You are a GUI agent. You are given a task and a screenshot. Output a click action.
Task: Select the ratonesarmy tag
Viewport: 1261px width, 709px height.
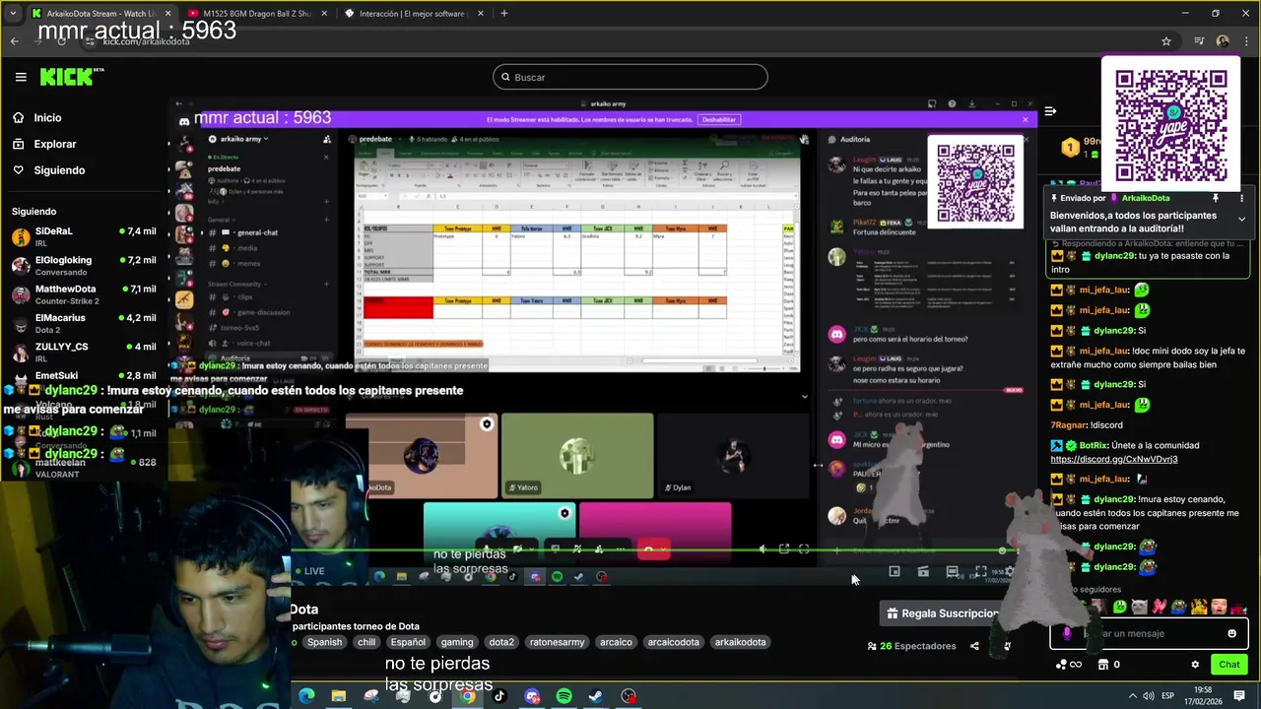pos(557,642)
